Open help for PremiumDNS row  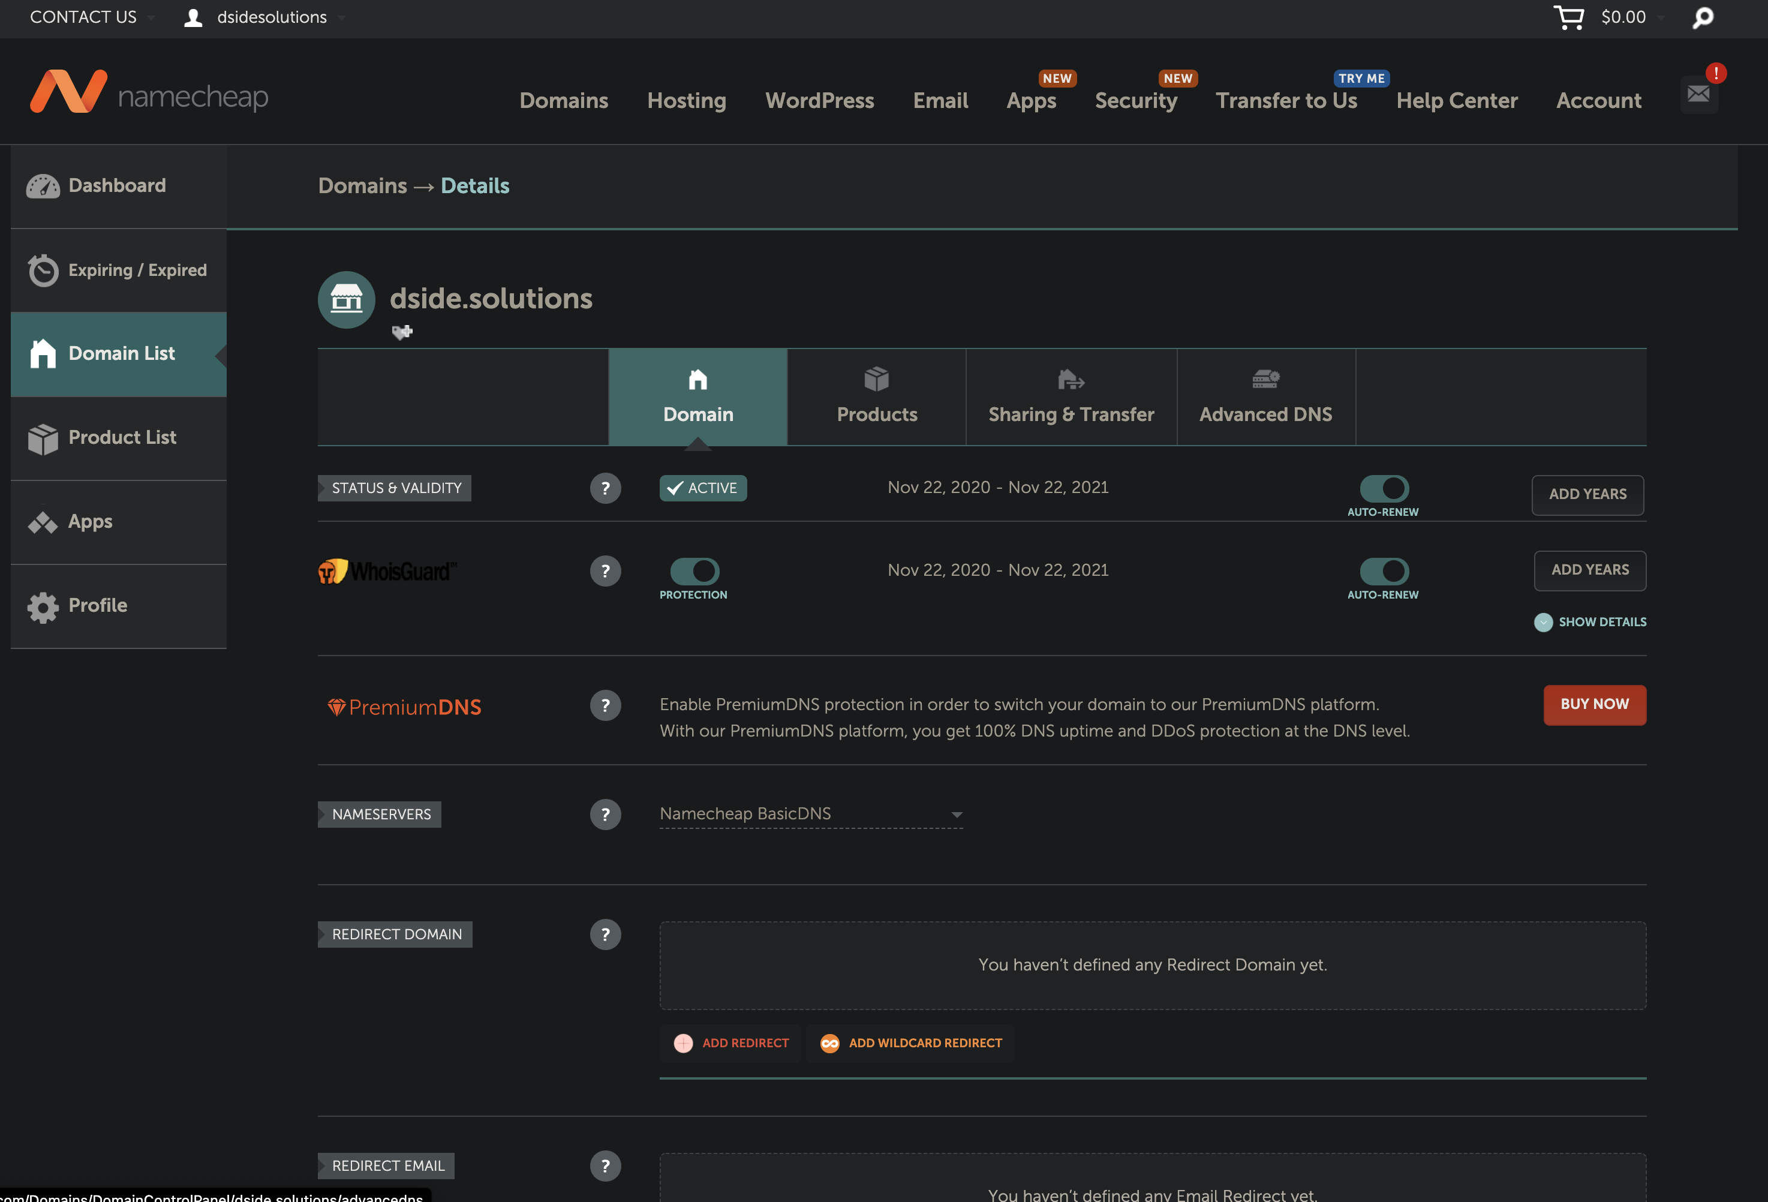[x=606, y=705]
